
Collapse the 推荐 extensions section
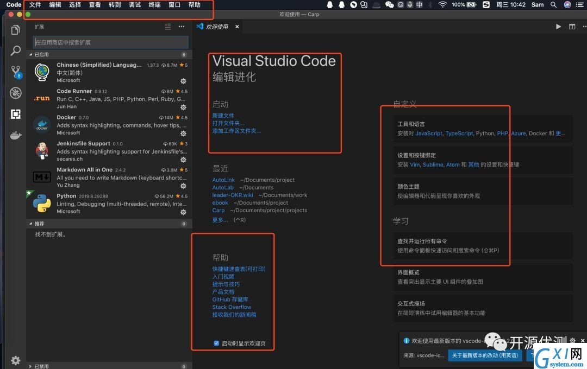click(109, 224)
